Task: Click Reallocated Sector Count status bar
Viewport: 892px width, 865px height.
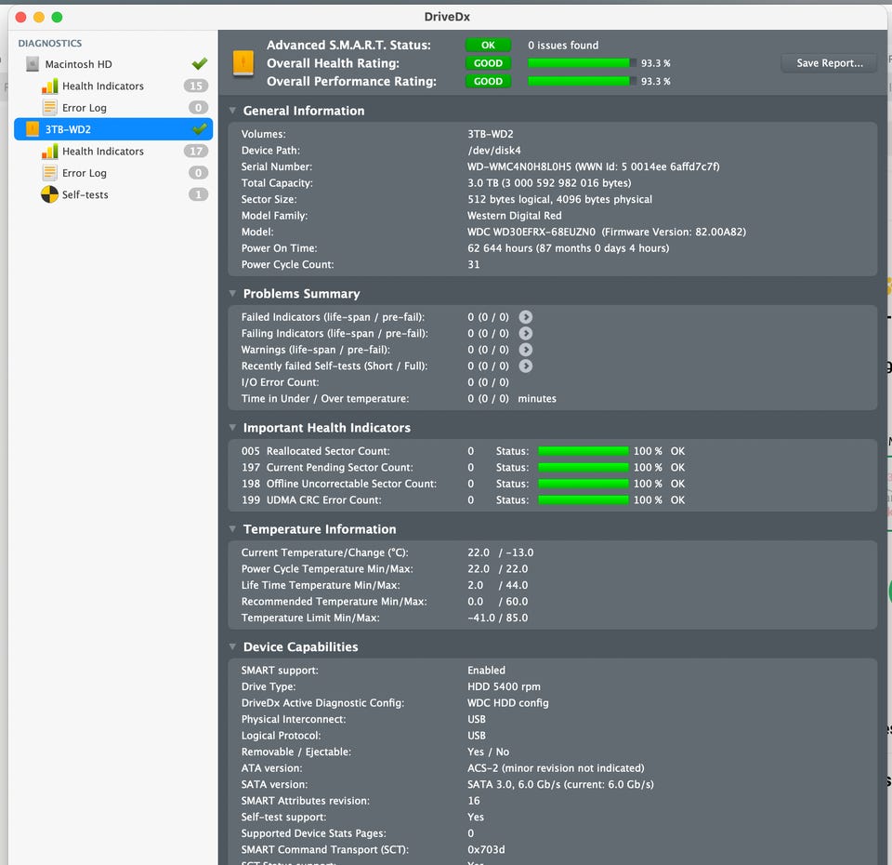Action: pos(584,451)
